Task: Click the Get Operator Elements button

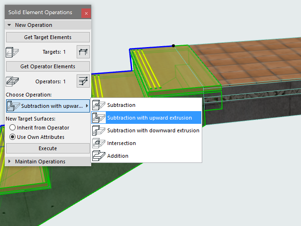Action: click(x=48, y=66)
